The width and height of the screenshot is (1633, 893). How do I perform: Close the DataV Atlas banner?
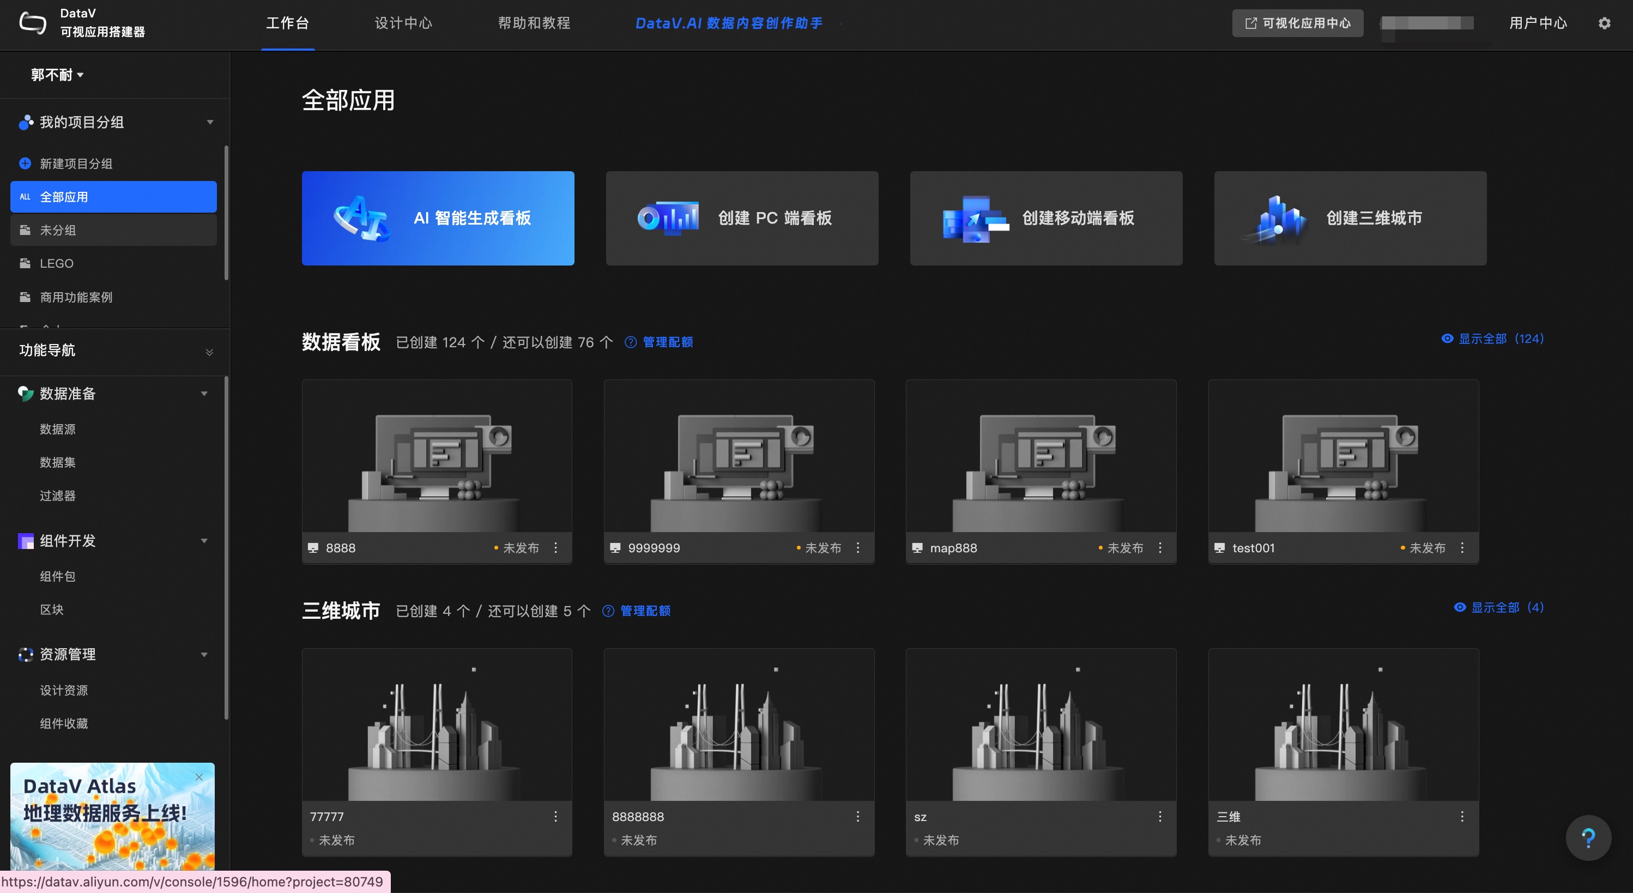coord(199,777)
